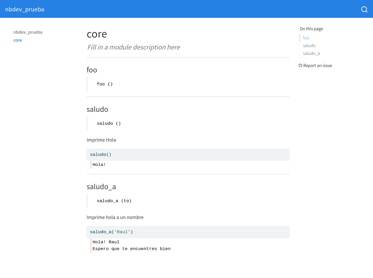Click the Report an issue link text
373x278 pixels.
pos(318,65)
